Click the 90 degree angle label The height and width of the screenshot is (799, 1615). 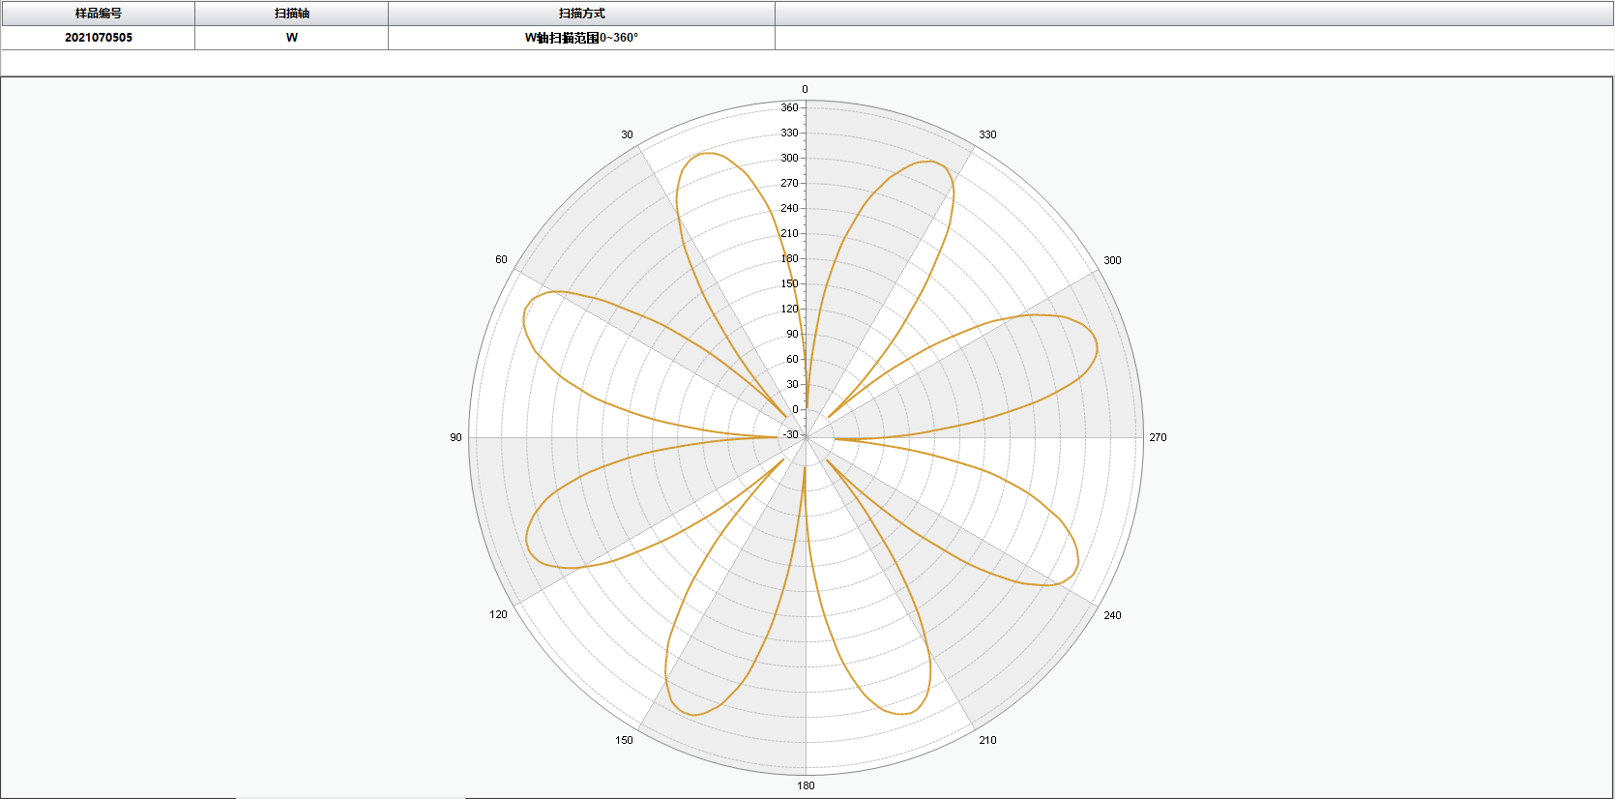(x=455, y=437)
